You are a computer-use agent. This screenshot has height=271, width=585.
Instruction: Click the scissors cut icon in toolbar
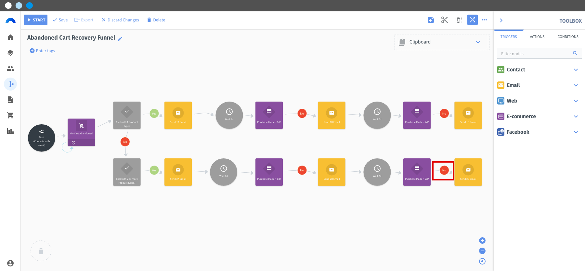[x=445, y=20]
